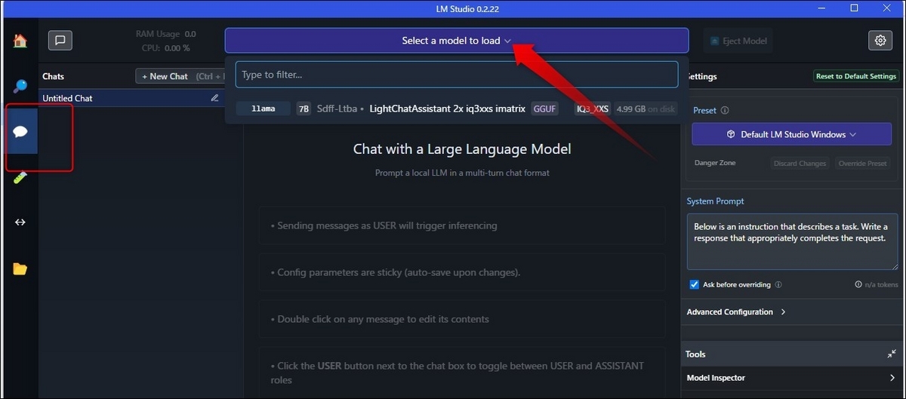Expand Model Inspector row
The height and width of the screenshot is (399, 906).
point(793,378)
